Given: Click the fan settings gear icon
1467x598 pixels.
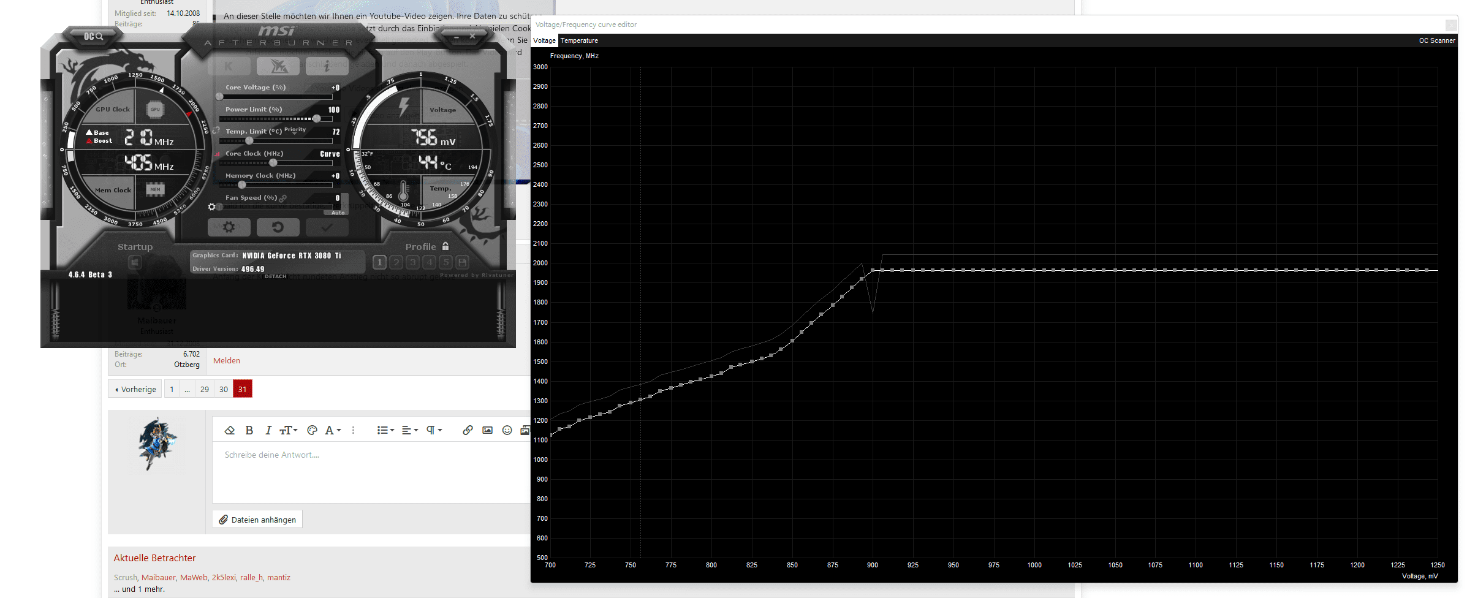Looking at the screenshot, I should [x=212, y=207].
